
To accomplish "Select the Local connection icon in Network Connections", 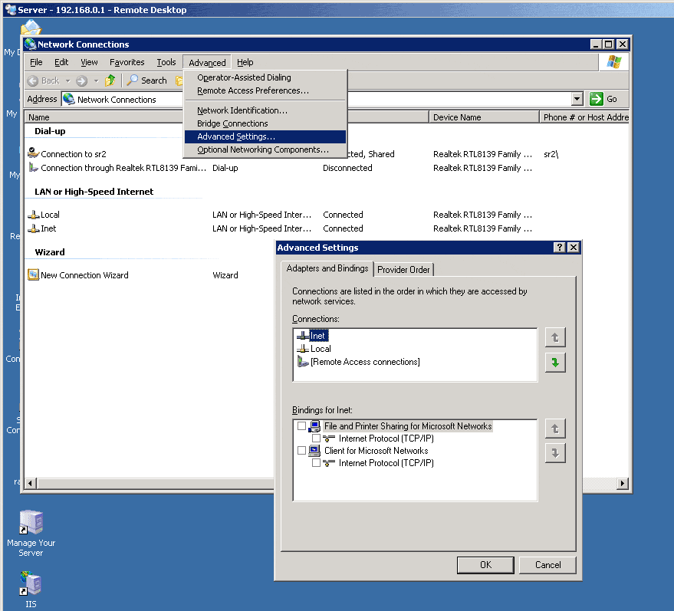I will point(34,215).
